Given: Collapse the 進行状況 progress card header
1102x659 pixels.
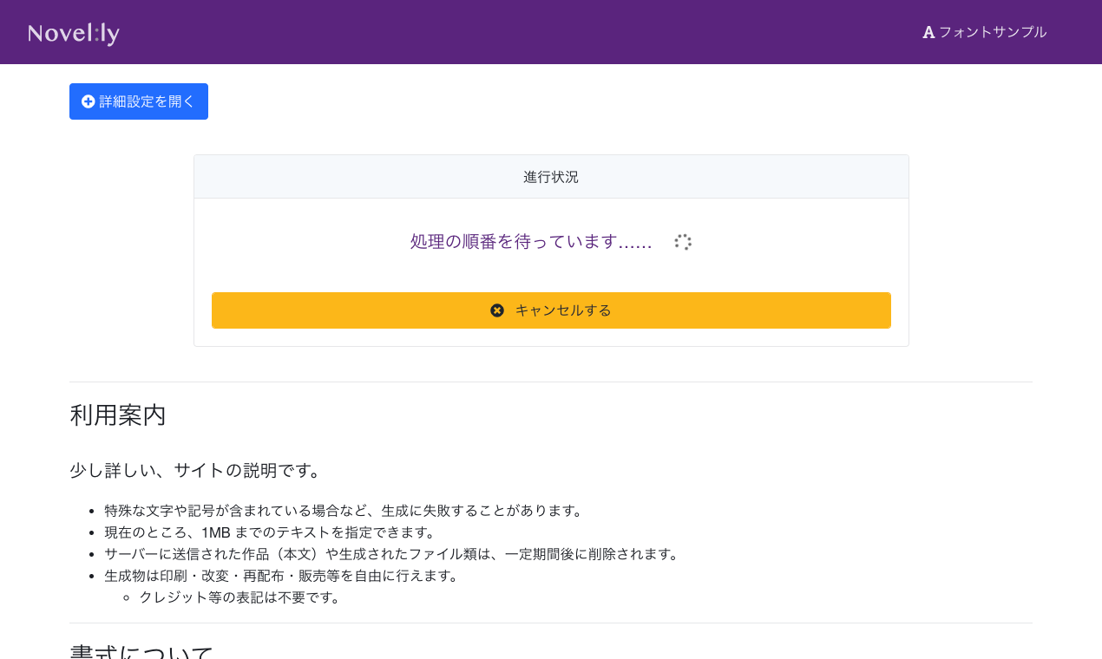Looking at the screenshot, I should pos(551,176).
